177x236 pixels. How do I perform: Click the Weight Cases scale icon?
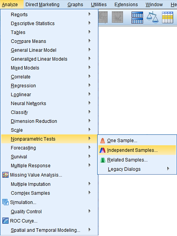(x=152, y=18)
